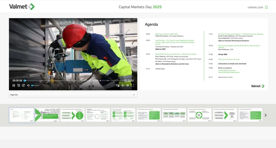Select the second slide thumbnail with city sketch
This screenshot has width=276, height=148.
[47, 115]
